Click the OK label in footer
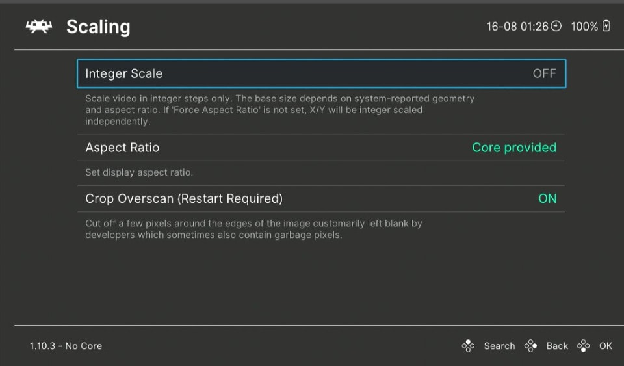The image size is (624, 366). click(606, 346)
